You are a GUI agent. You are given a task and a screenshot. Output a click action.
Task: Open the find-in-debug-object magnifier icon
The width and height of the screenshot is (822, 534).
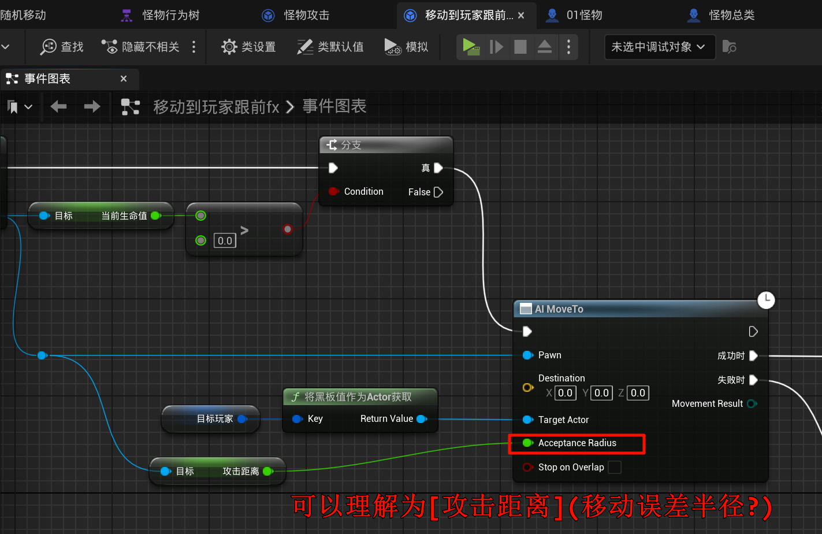click(x=729, y=47)
